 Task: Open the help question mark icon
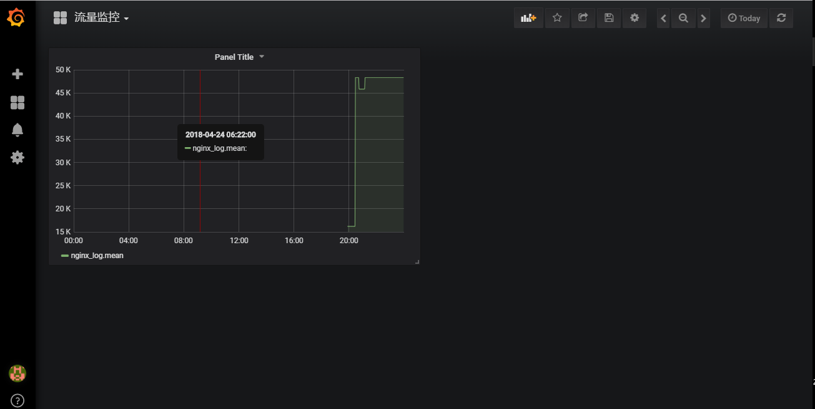tap(17, 400)
